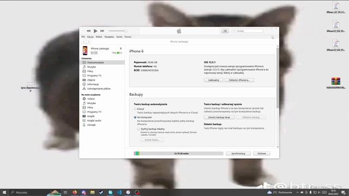Go forward with the right navigation arrow
This screenshot has height=196, width=349.
coord(88,41)
